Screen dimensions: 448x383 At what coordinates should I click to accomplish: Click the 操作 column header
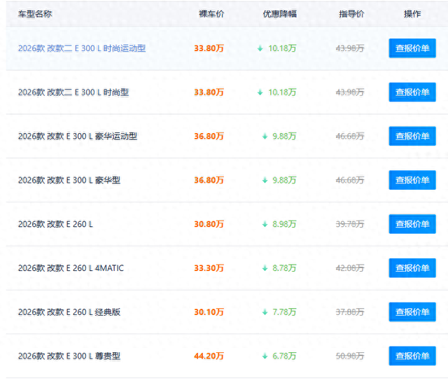pyautogui.click(x=412, y=14)
